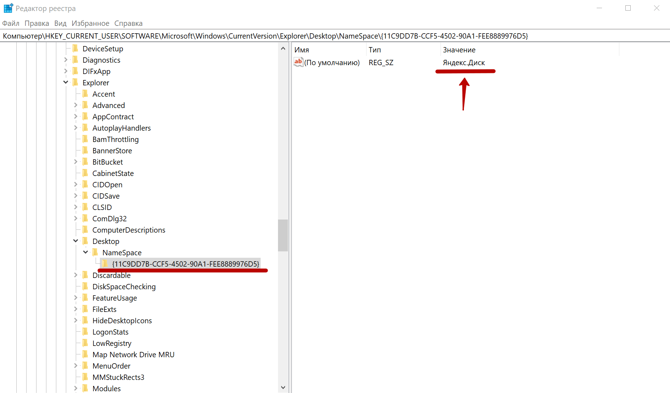Expand the CLSID key
This screenshot has width=670, height=393.
pos(75,207)
